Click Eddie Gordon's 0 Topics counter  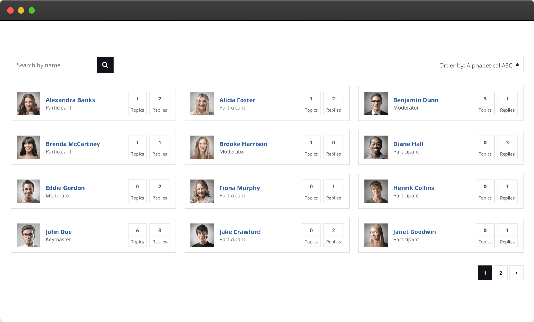point(137,191)
